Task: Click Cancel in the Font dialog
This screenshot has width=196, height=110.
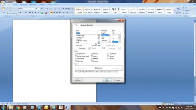Action: point(118,80)
